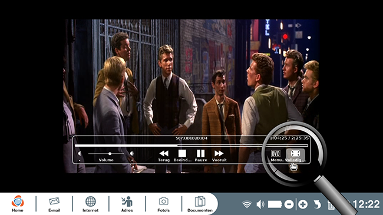Open Documenten from the taskbar
The width and height of the screenshot is (383, 215).
(x=200, y=204)
